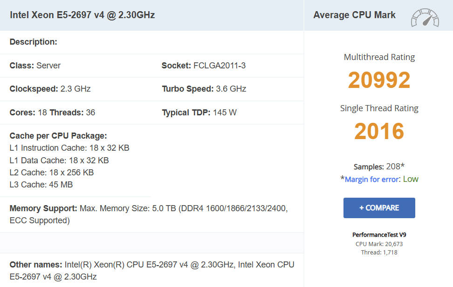Open the Margin for error link

click(x=371, y=180)
